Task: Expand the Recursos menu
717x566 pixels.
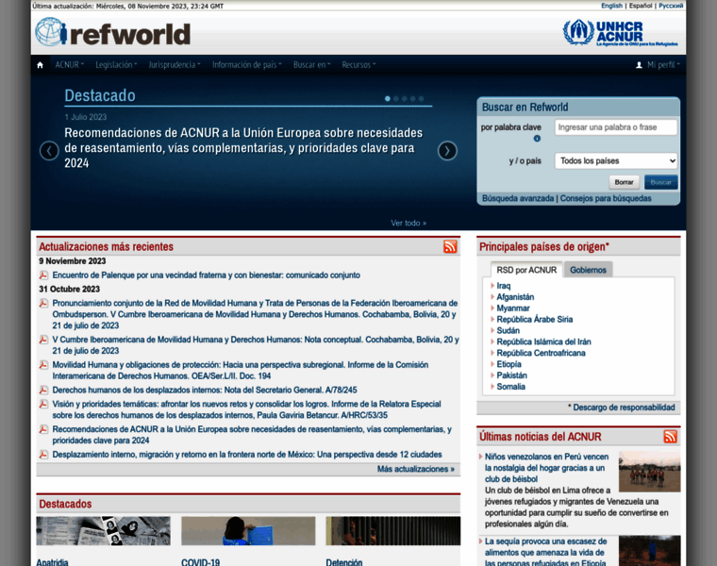Action: click(358, 65)
